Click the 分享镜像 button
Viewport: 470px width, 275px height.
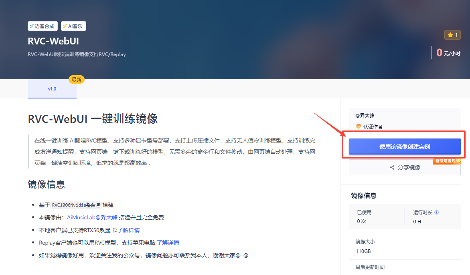pyautogui.click(x=405, y=167)
